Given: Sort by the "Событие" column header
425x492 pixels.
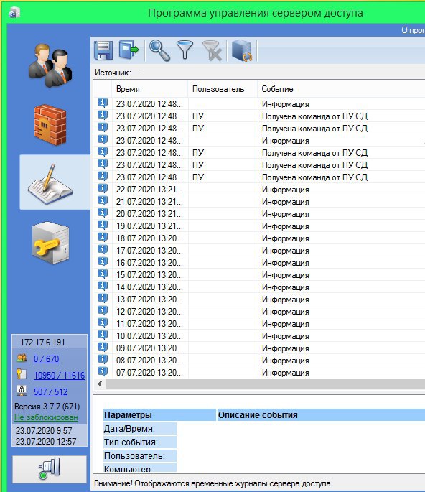Looking at the screenshot, I should coord(341,89).
